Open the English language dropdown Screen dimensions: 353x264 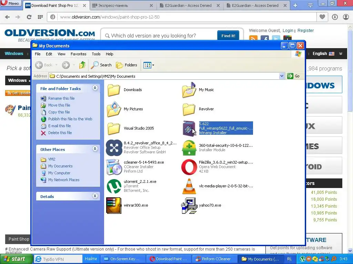(327, 54)
